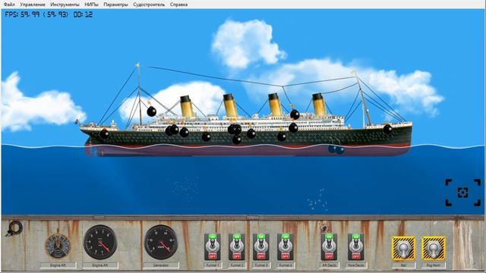Click the auto-focus view icon over the water
The image size is (486, 273).
(462, 193)
